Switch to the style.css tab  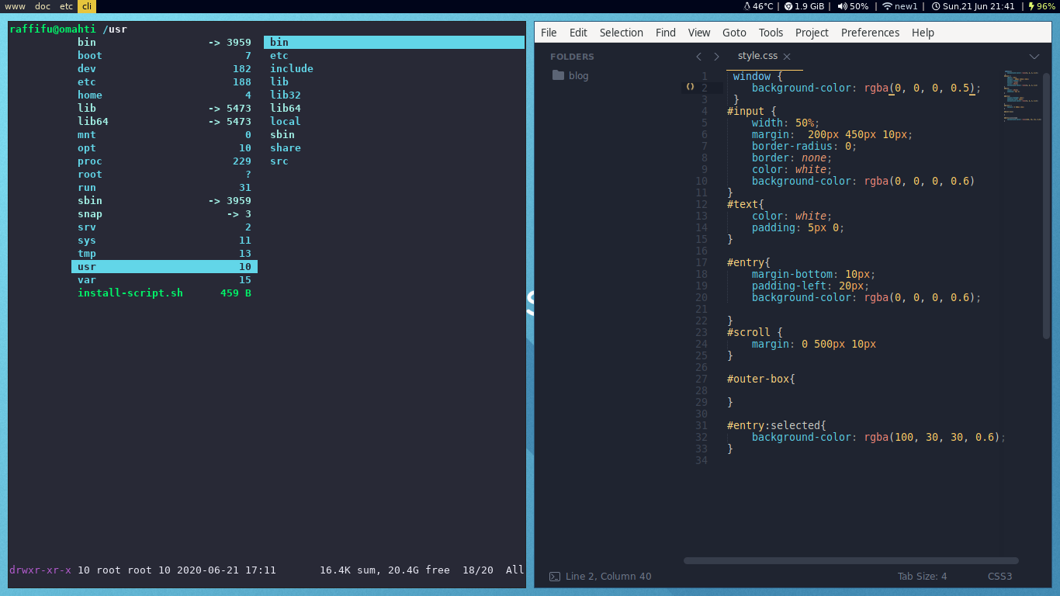pyautogui.click(x=757, y=56)
